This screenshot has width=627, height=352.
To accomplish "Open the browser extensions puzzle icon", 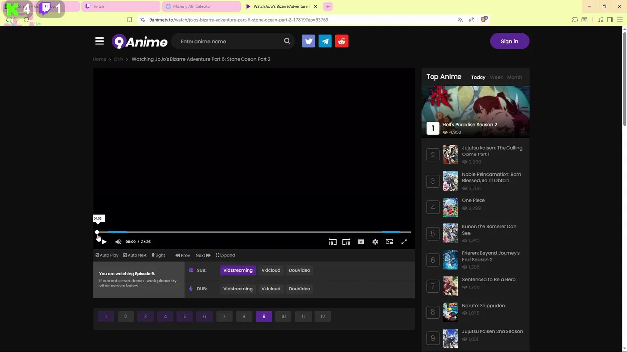I will point(575,20).
